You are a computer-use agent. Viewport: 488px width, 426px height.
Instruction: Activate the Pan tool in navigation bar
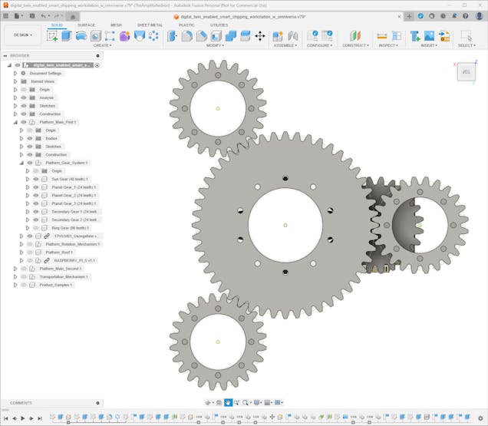click(228, 402)
